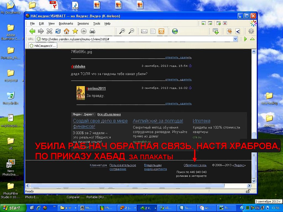283x212 pixels.
Task: Open the RSS feeds icon
Action: pos(161,31)
